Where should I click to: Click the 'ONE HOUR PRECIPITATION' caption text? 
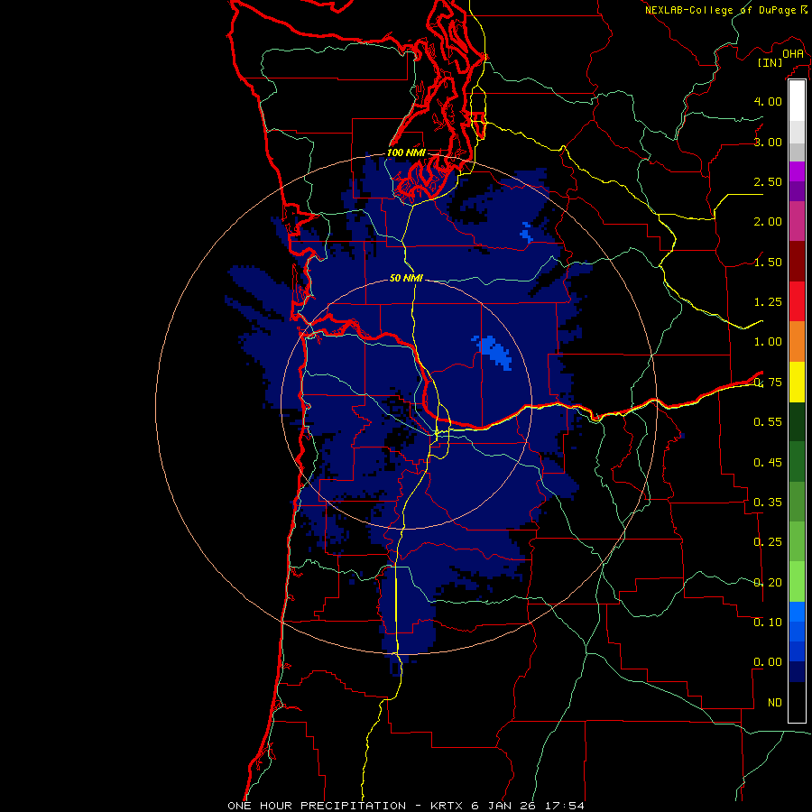[x=317, y=806]
